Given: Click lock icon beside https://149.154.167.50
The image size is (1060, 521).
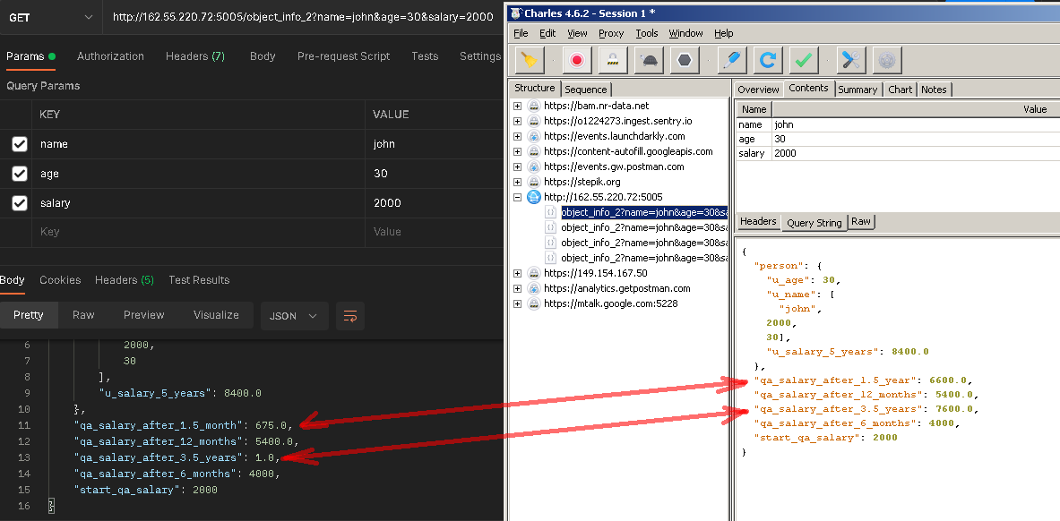Looking at the screenshot, I should [534, 273].
